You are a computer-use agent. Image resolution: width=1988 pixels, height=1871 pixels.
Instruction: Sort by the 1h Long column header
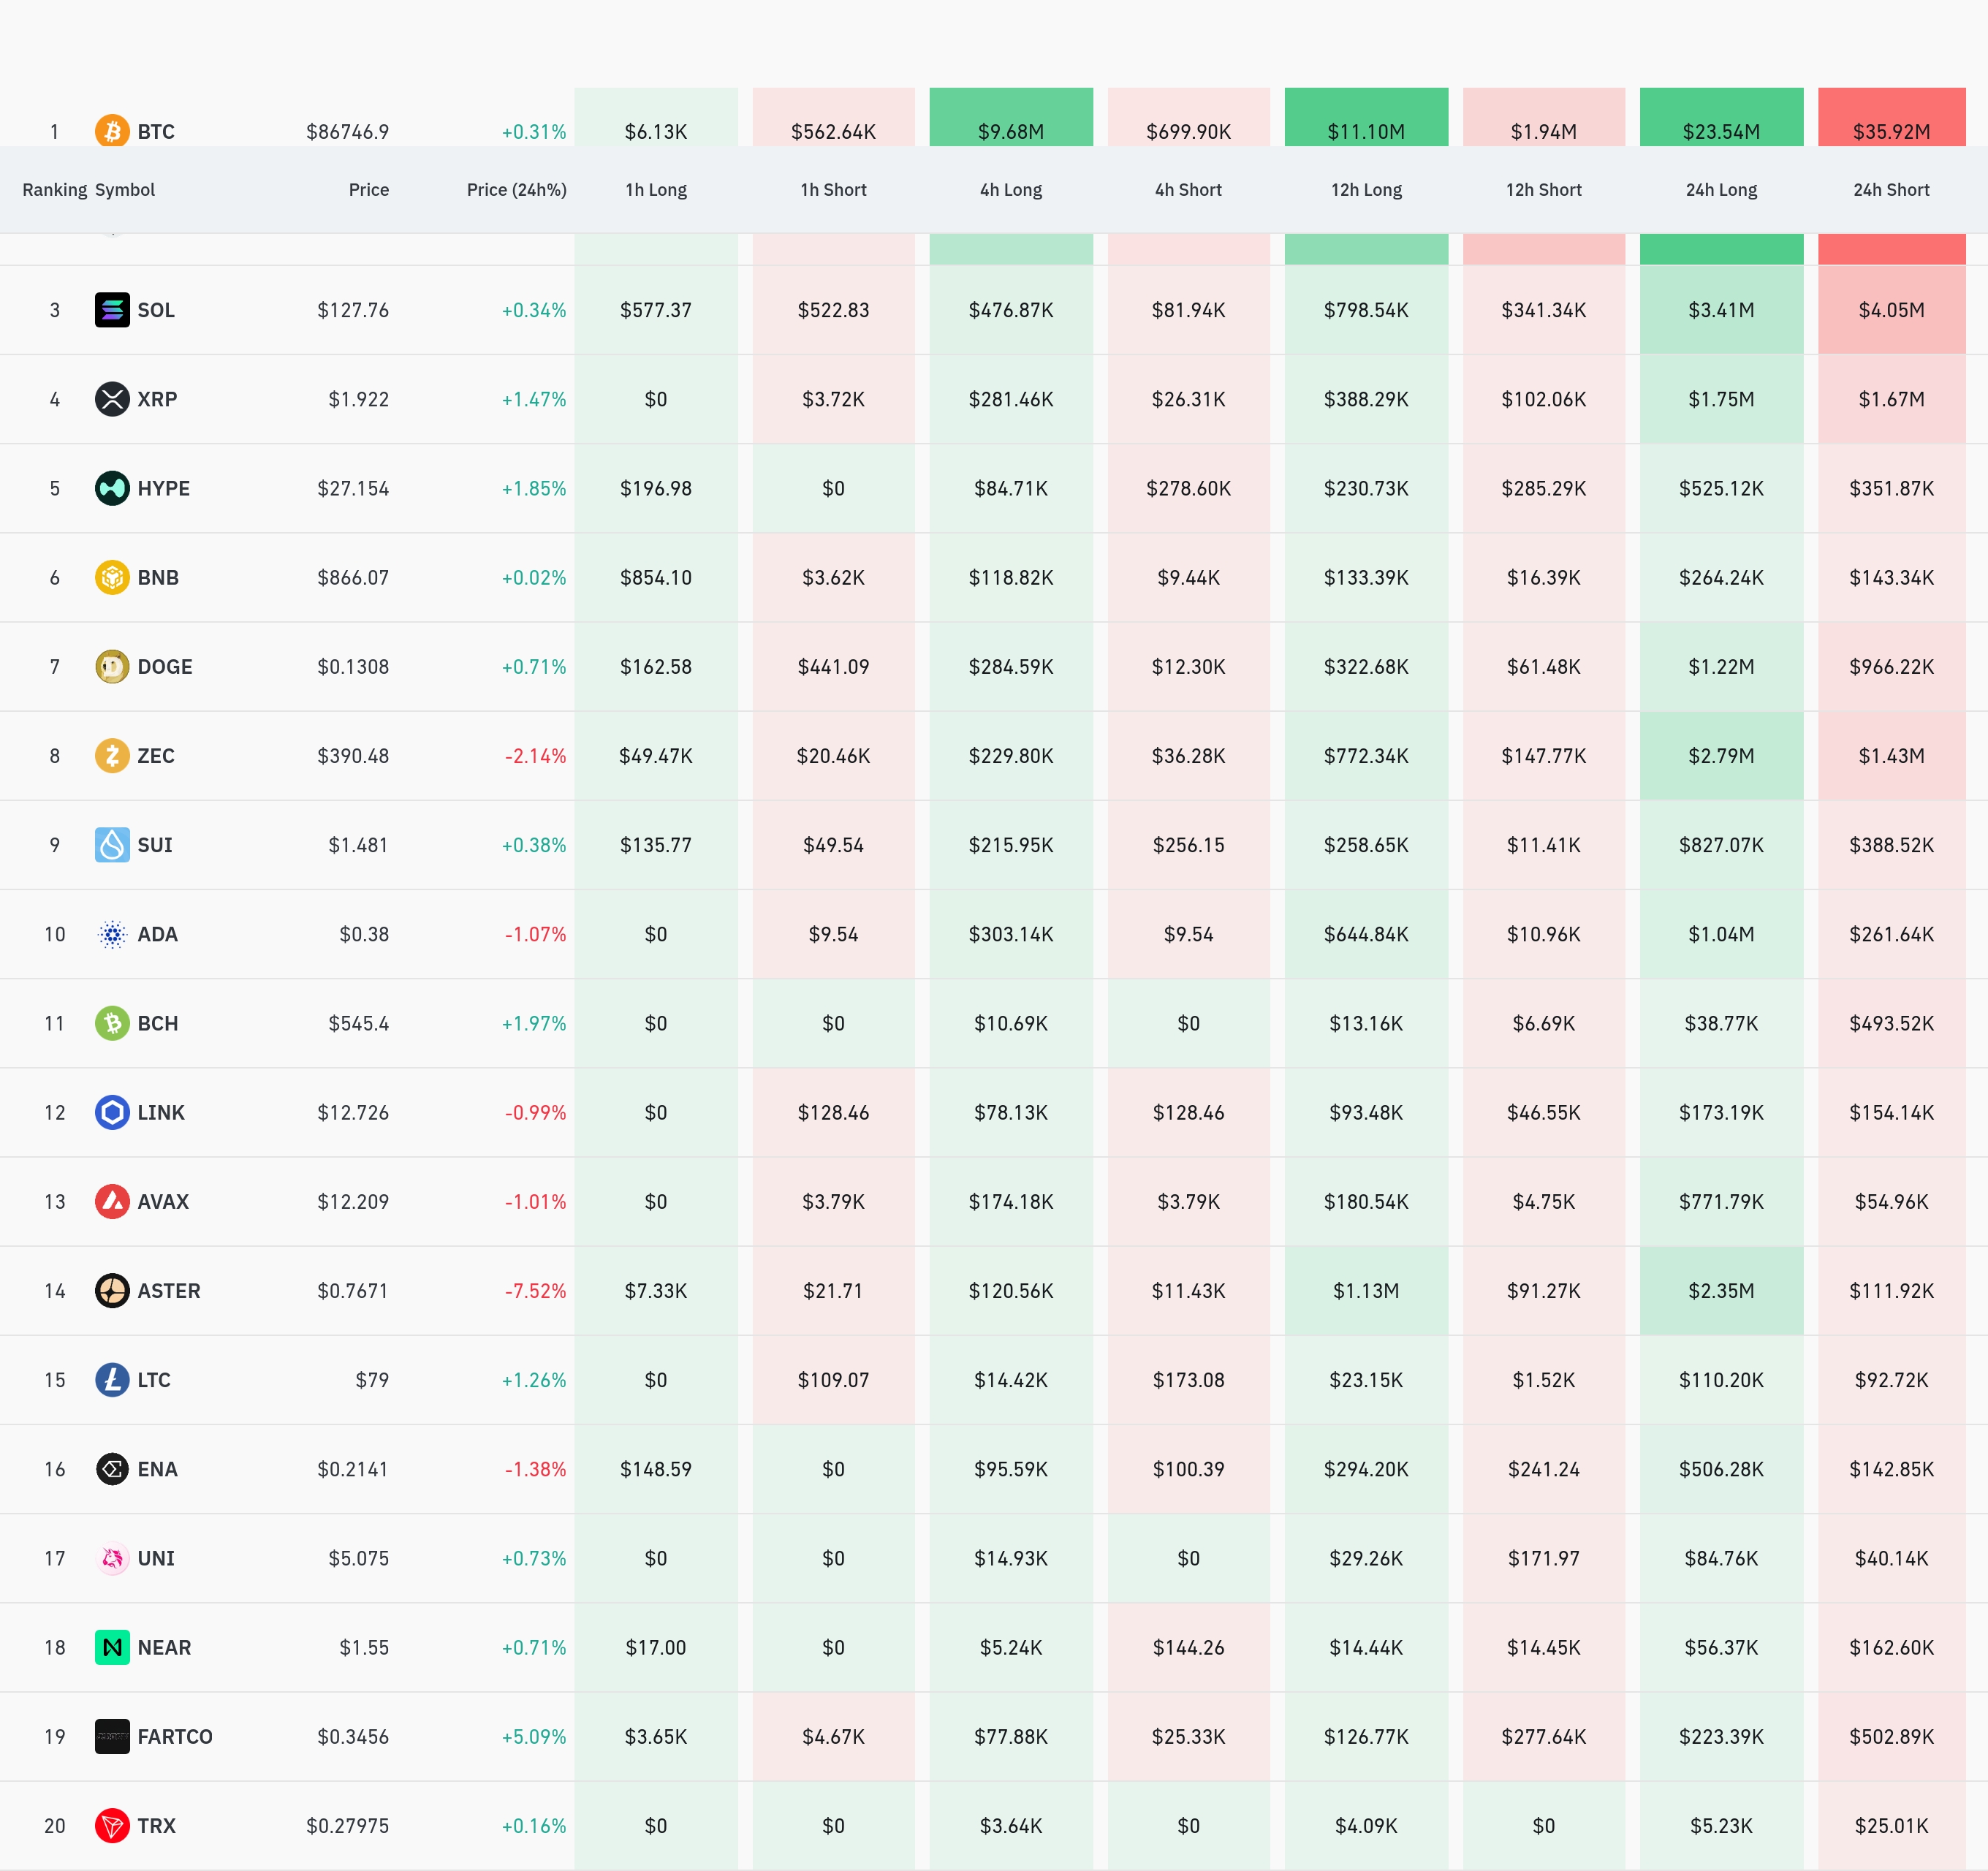[x=656, y=190]
